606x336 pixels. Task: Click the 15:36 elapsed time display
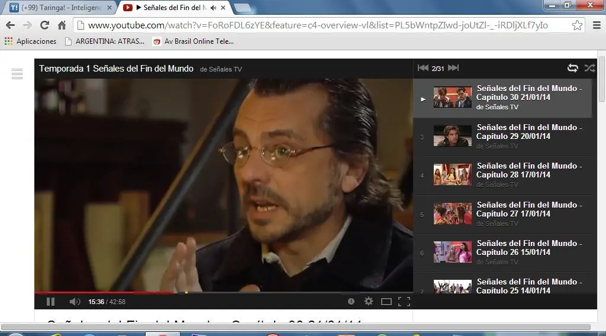click(96, 302)
